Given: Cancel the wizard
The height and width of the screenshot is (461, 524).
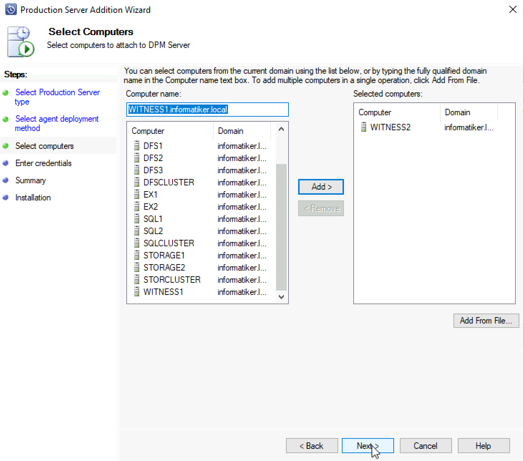Looking at the screenshot, I should pos(426,446).
